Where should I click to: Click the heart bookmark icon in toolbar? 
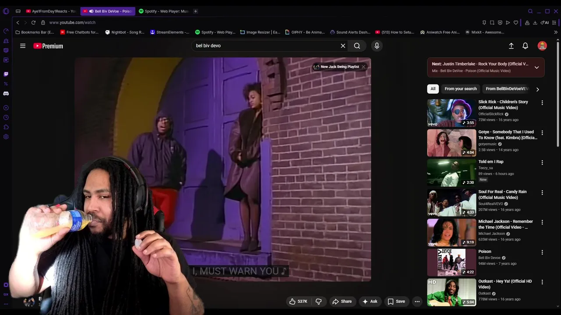516,23
